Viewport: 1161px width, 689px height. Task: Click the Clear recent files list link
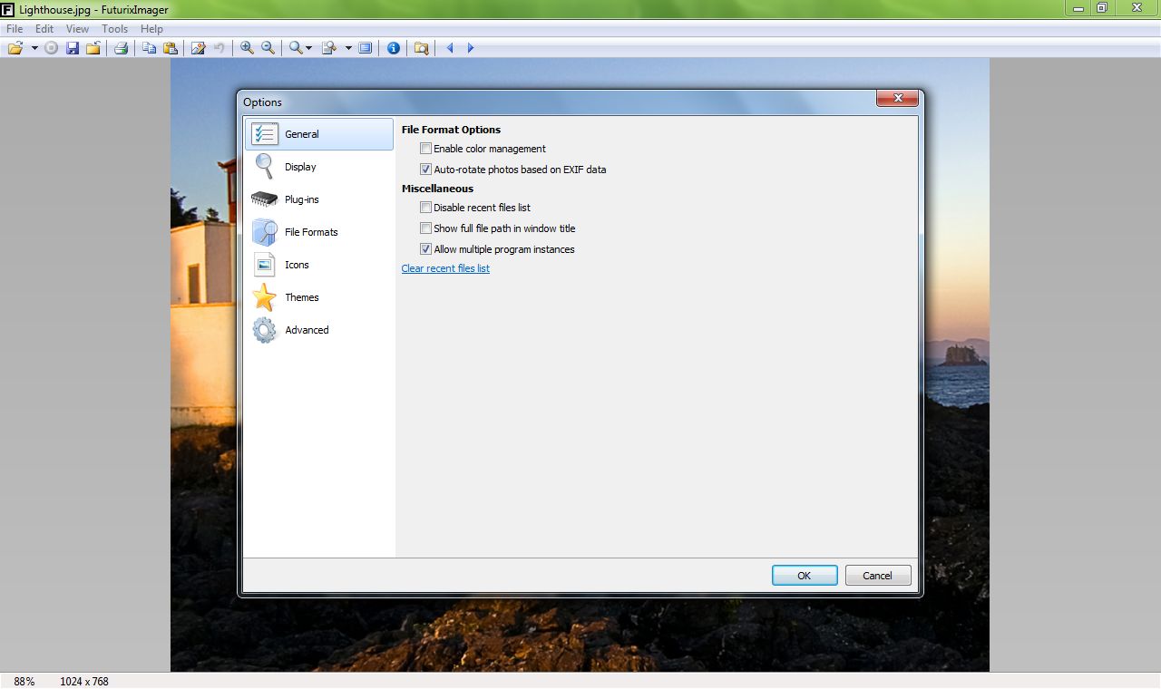[445, 268]
